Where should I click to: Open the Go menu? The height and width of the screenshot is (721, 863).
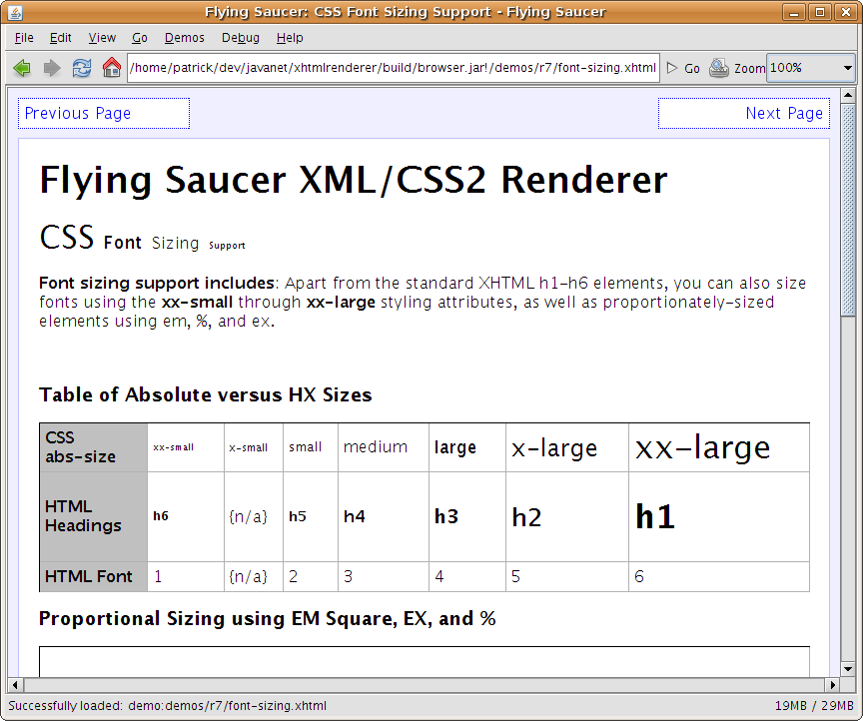[140, 38]
